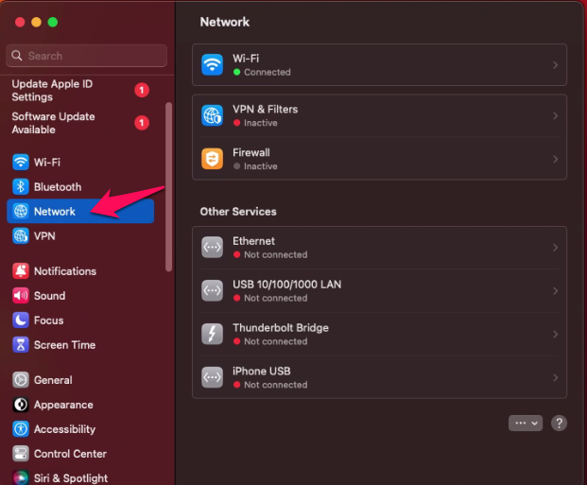Click the Accessibility icon in the sidebar
Viewport: 587px width, 485px height.
point(21,429)
